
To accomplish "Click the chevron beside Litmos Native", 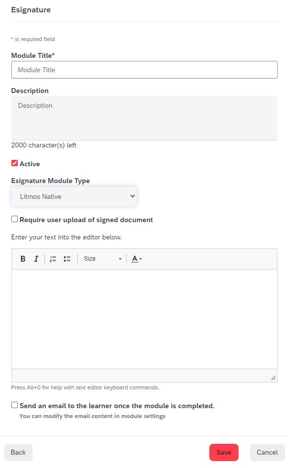I will click(x=133, y=196).
